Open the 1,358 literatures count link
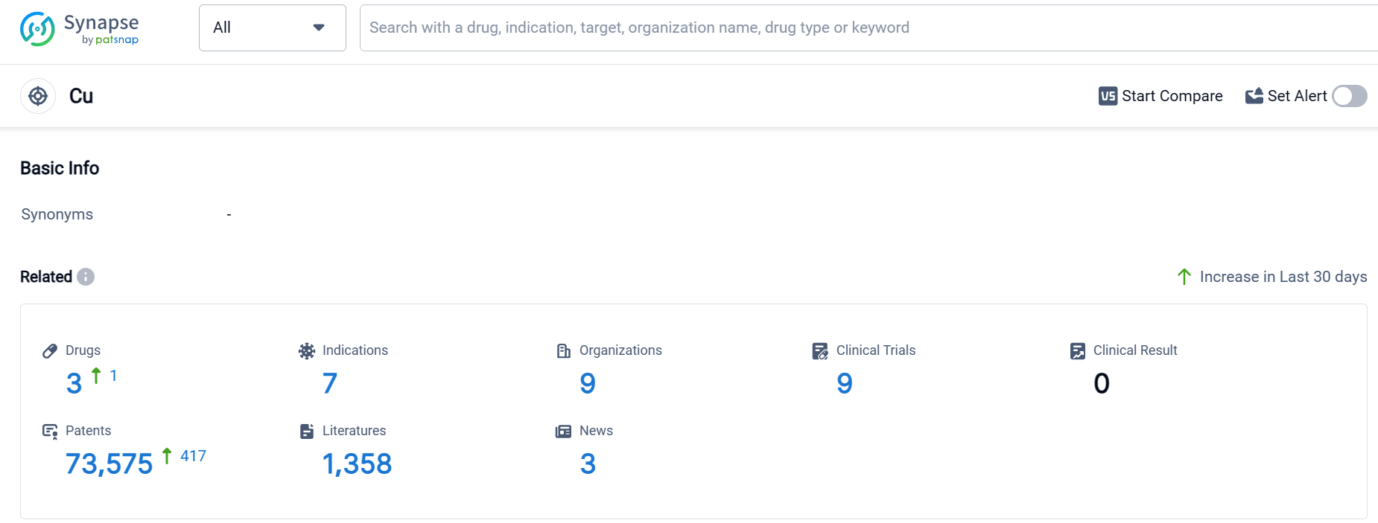The height and width of the screenshot is (523, 1378). pos(357,464)
